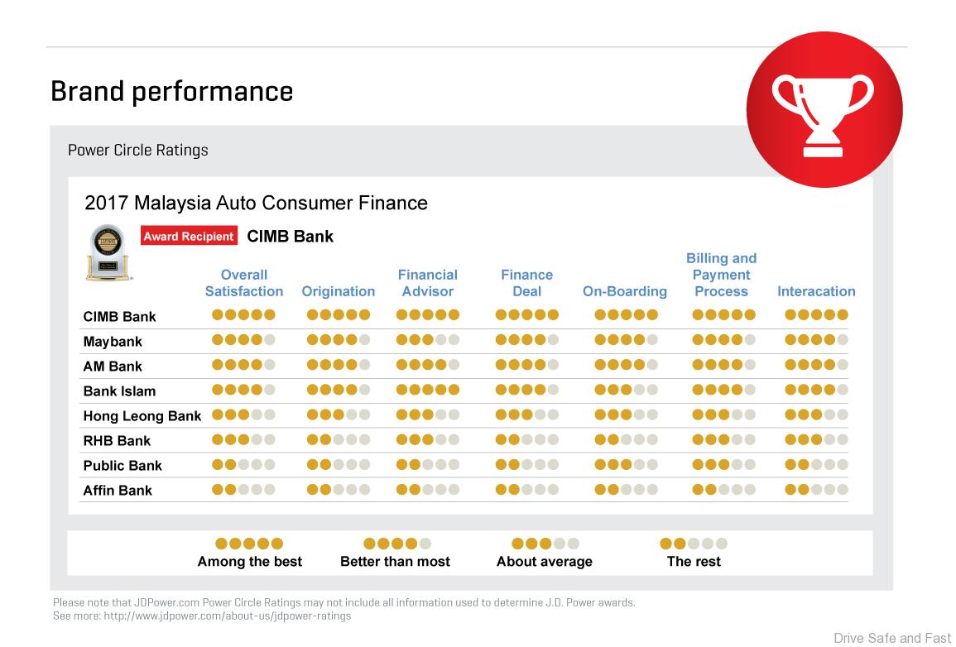Viewport: 956px width, 647px height.
Task: Click Bank Islam's Financial Advisor rating
Action: tap(427, 390)
